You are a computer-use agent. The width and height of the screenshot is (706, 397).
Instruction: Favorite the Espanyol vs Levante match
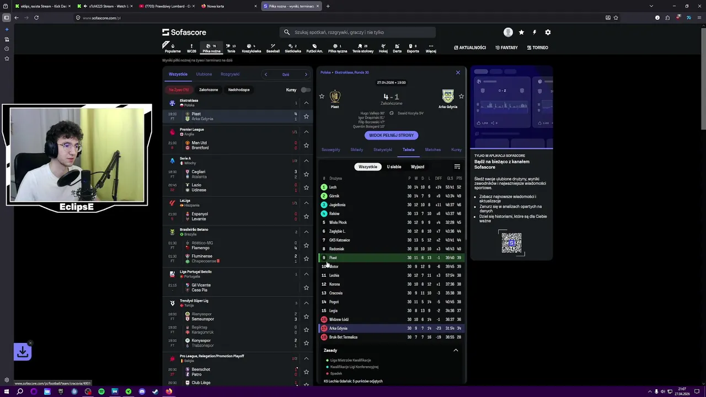tap(306, 217)
